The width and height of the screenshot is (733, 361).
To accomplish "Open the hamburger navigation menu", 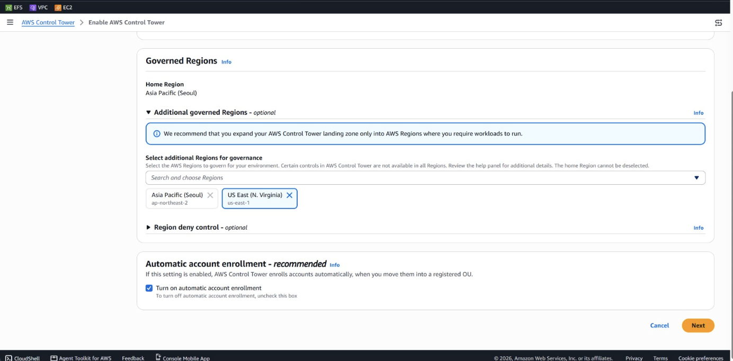I will coord(10,22).
